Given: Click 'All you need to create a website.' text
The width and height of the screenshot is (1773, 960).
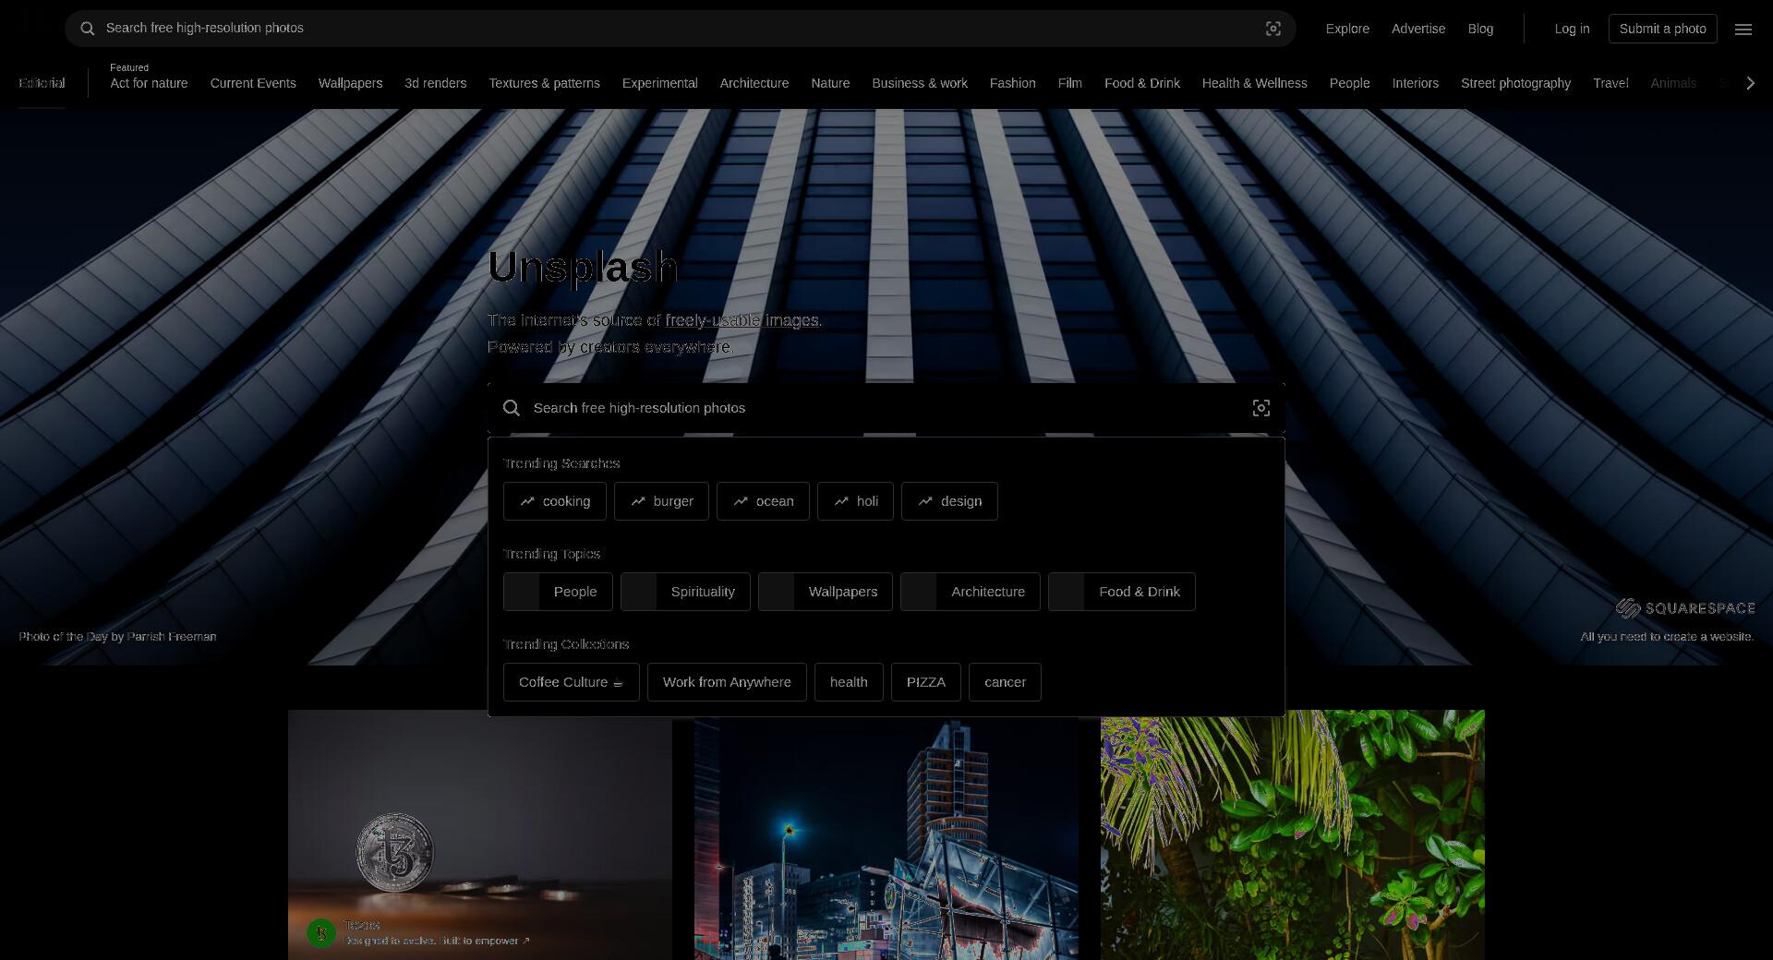Looking at the screenshot, I should click(x=1667, y=637).
